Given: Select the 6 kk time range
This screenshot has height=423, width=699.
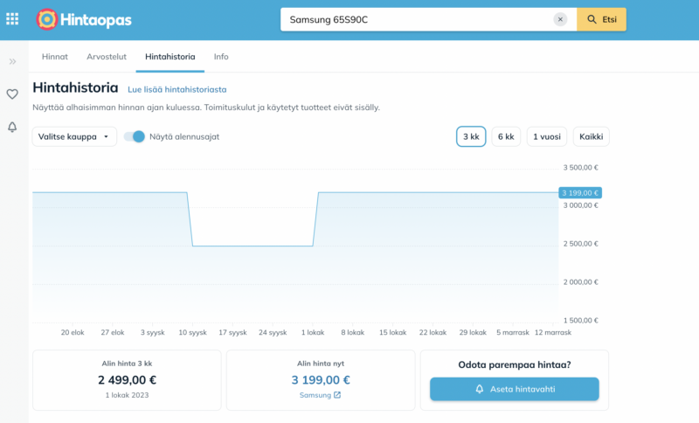Looking at the screenshot, I should (506, 136).
